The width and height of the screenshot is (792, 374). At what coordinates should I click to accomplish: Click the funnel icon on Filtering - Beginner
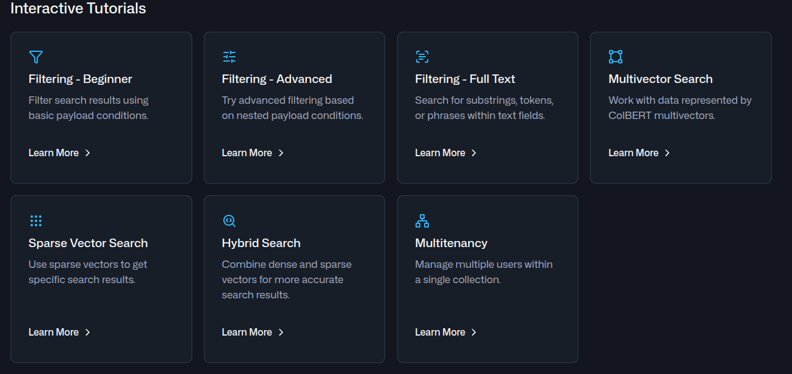36,57
